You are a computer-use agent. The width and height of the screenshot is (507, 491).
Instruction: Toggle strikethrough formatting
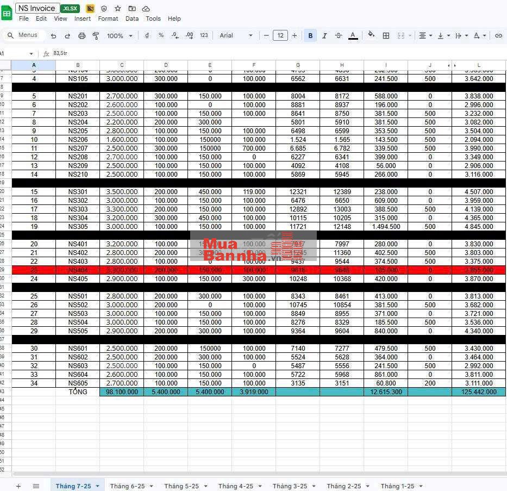pyautogui.click(x=339, y=36)
